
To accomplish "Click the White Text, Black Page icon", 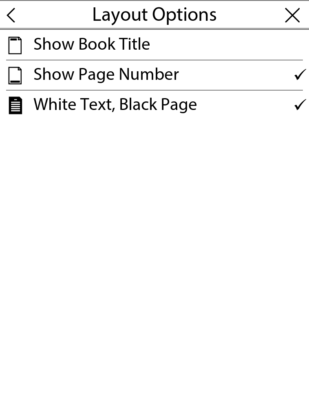I will (15, 105).
